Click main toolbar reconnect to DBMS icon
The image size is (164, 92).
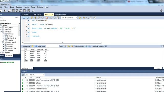coord(33,11)
